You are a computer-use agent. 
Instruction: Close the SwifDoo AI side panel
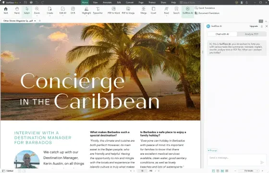(x=267, y=26)
